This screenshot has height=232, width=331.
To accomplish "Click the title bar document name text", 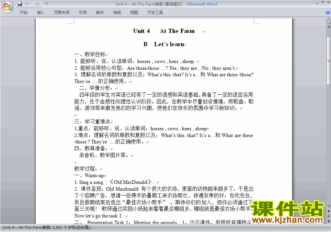I will point(149,4).
